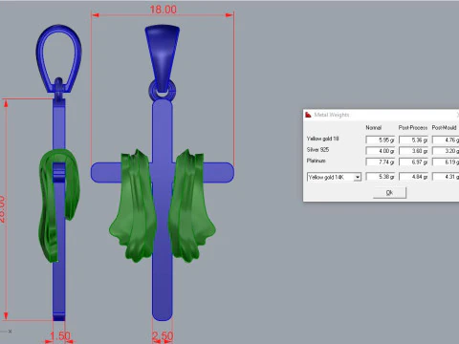Image resolution: width=459 pixels, height=344 pixels.
Task: Click the Metal Weights dialog title icon
Action: pos(308,115)
